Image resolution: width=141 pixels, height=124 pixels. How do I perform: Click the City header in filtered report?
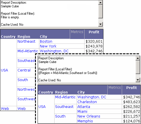click(x=81, y=92)
